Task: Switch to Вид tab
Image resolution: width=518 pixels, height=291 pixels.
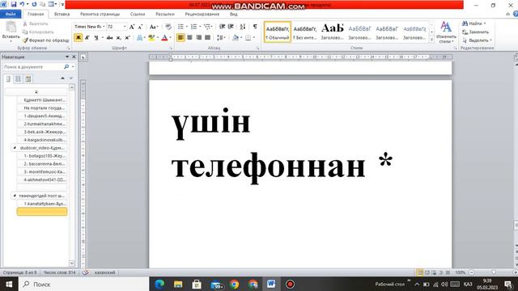Action: [x=234, y=15]
